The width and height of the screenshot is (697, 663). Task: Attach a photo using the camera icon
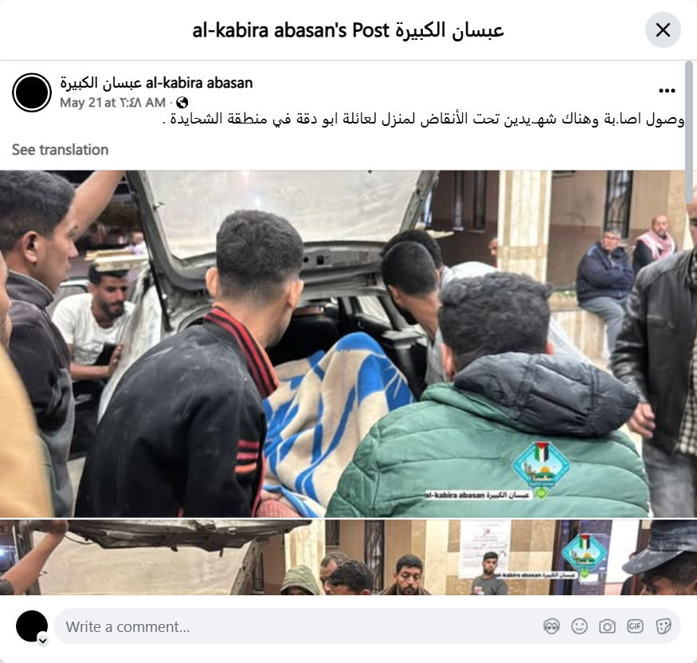[x=607, y=626]
